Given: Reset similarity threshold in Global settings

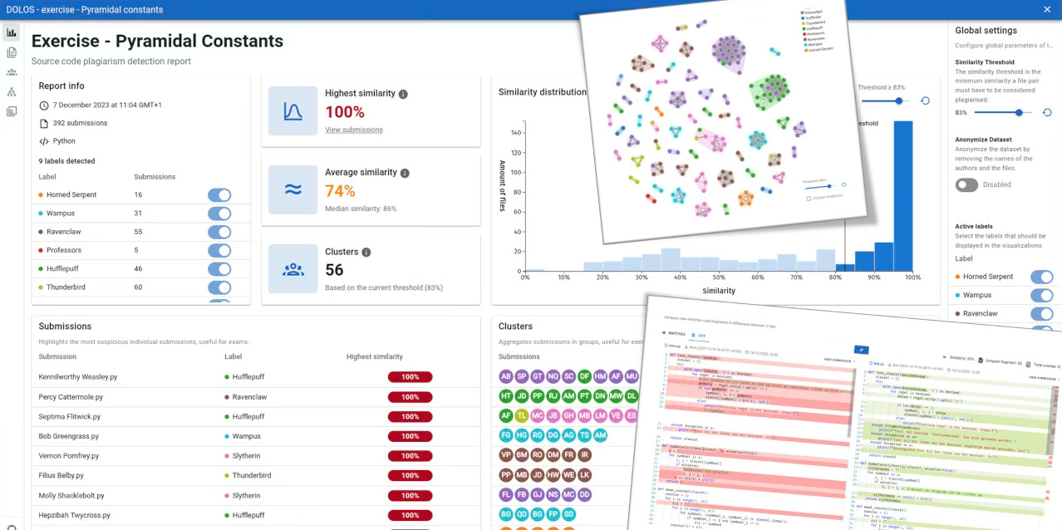Looking at the screenshot, I should [1047, 112].
